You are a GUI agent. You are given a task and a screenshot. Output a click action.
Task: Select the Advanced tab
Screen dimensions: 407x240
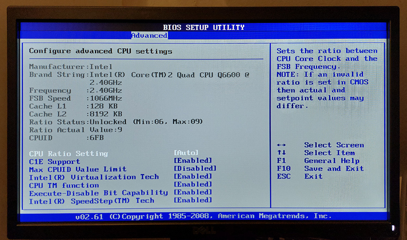pyautogui.click(x=149, y=35)
